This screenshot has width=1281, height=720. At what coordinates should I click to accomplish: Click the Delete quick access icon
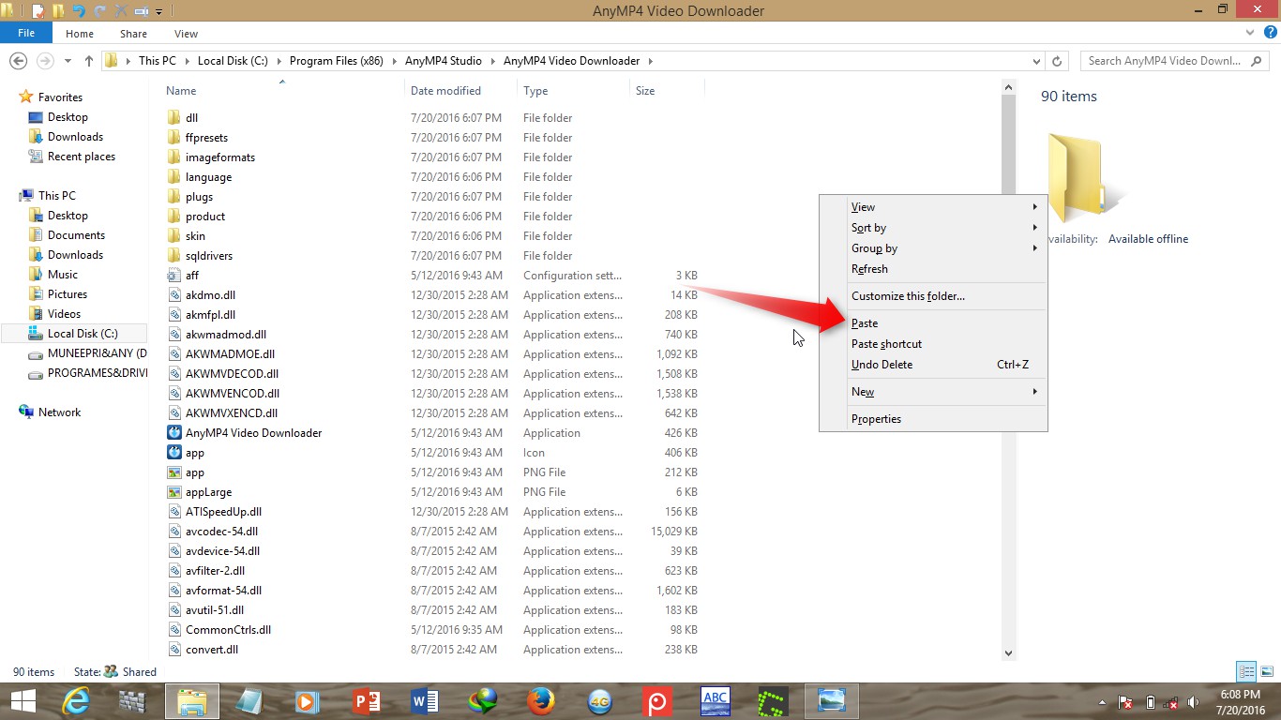(120, 11)
